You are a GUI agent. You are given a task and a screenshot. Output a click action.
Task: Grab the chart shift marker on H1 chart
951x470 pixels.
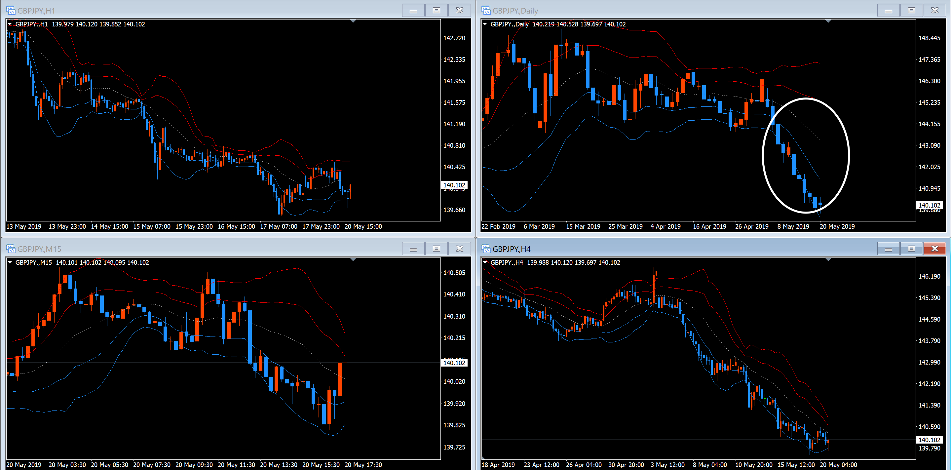click(353, 21)
